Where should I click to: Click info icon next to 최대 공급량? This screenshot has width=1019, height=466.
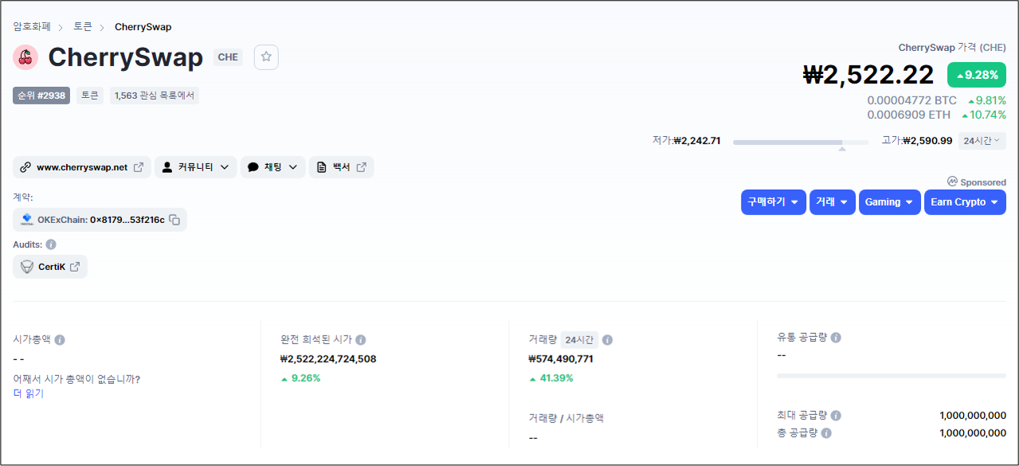tap(836, 416)
